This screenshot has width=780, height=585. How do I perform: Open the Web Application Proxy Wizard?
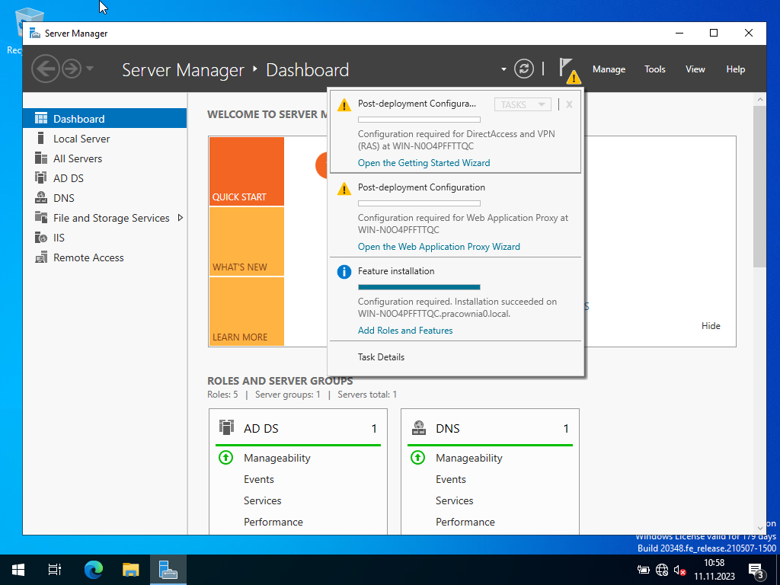click(439, 247)
